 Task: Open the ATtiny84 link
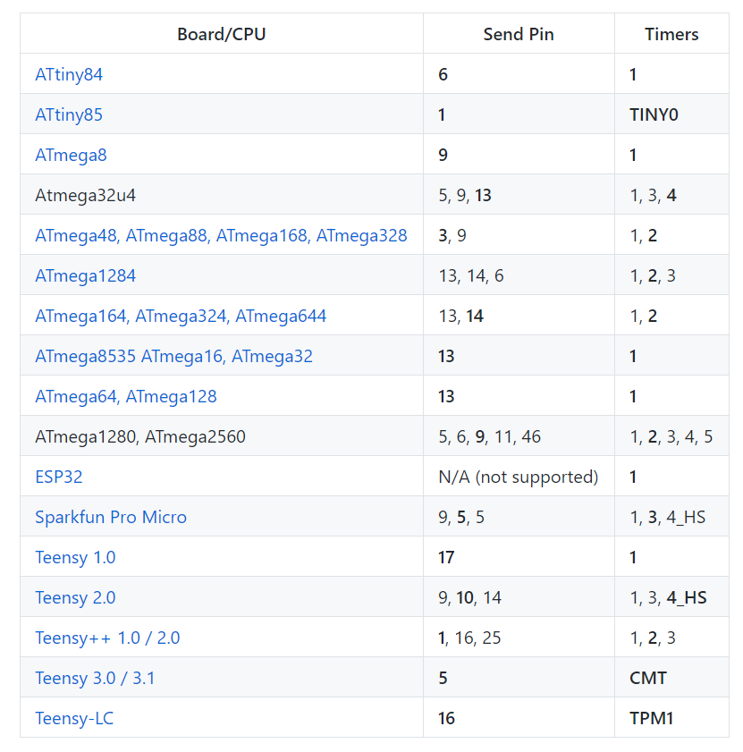(69, 75)
